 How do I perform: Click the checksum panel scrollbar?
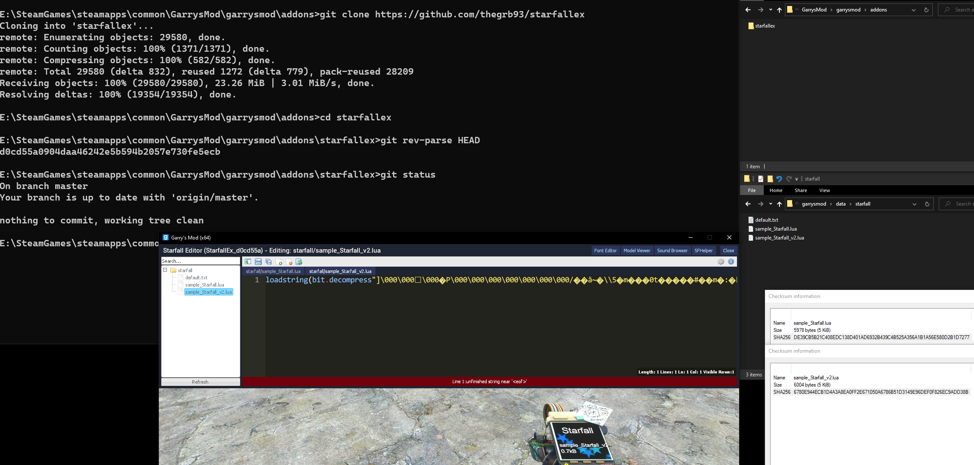coord(971,316)
